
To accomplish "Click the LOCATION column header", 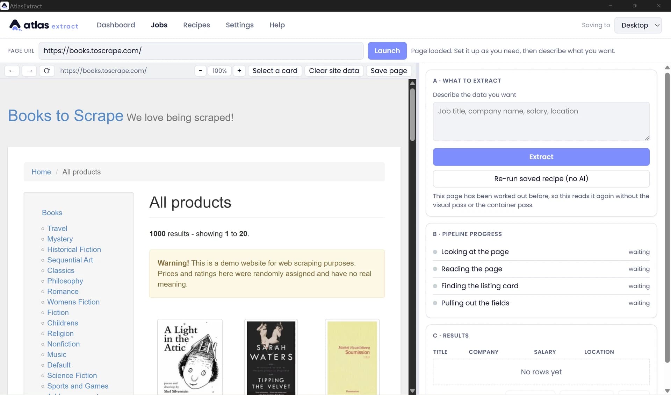I will (599, 352).
